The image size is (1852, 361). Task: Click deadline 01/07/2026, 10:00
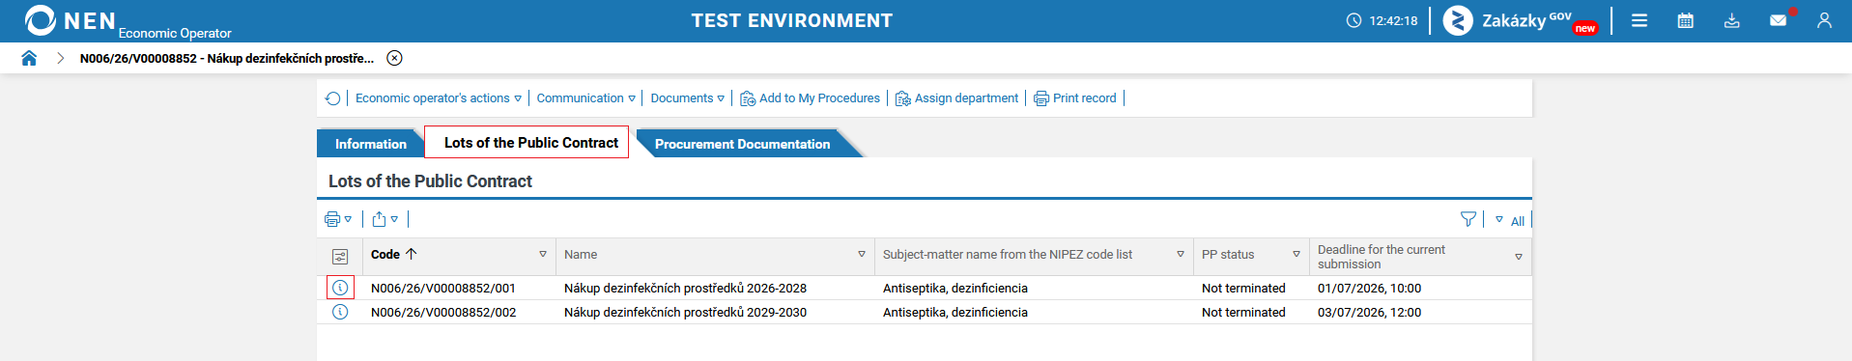[x=1369, y=288]
